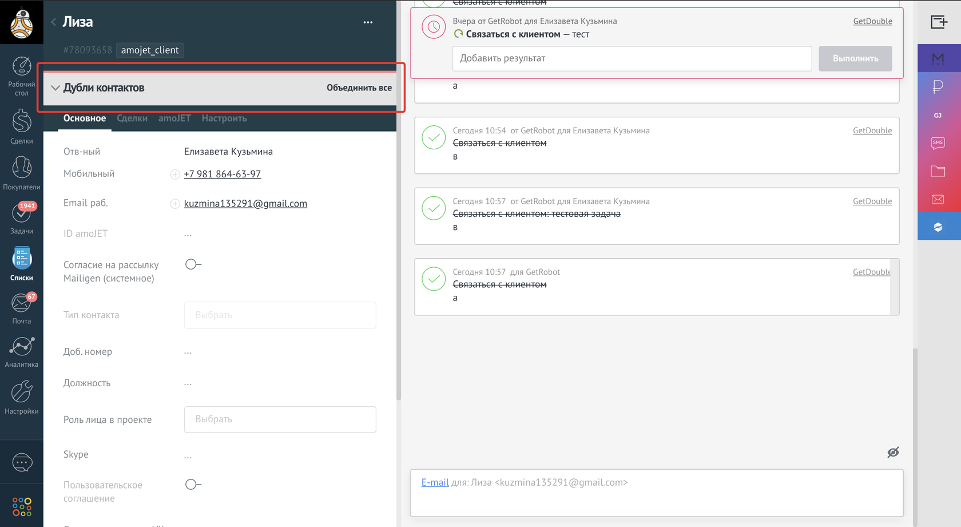Open Рабочий стол in sidebar
Viewport: 961px width, 527px height.
22,77
